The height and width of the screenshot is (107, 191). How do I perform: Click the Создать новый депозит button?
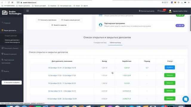tap(71, 20)
